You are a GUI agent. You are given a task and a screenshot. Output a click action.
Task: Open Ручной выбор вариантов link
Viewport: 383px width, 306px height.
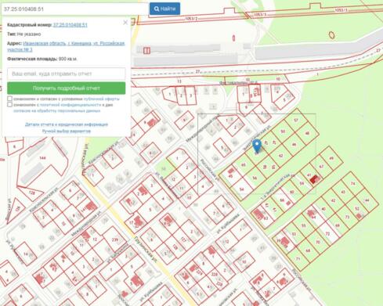point(67,131)
